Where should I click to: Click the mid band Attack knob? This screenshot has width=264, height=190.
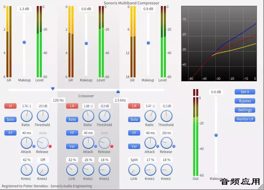88,143
